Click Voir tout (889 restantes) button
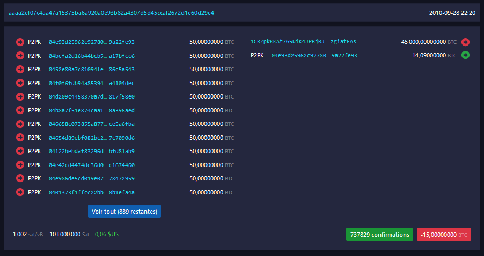 click(x=124, y=212)
